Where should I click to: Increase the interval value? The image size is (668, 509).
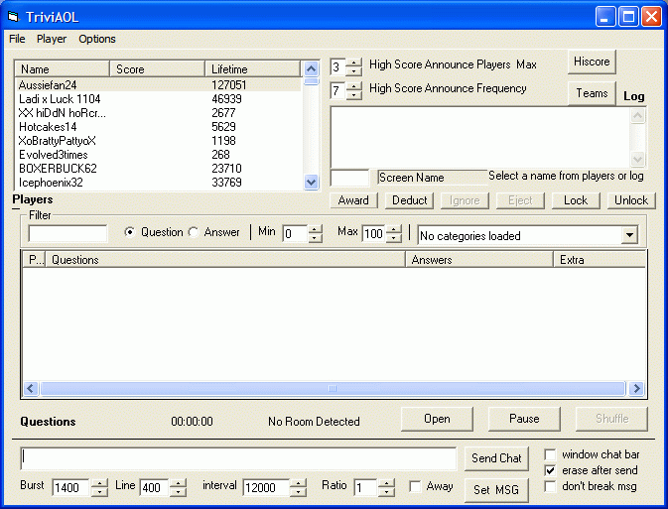(299, 483)
